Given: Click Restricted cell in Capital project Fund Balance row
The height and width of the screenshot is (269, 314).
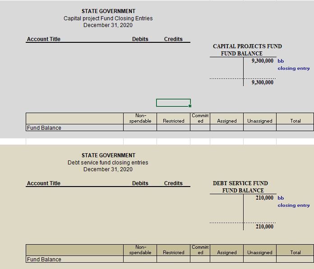Looking at the screenshot, I should coord(173,128).
